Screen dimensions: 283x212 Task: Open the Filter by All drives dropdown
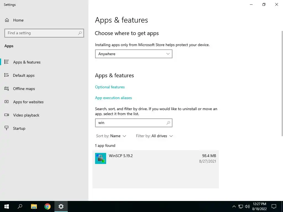pos(154,136)
